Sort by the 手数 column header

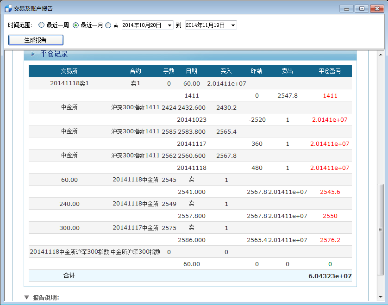[x=169, y=71]
